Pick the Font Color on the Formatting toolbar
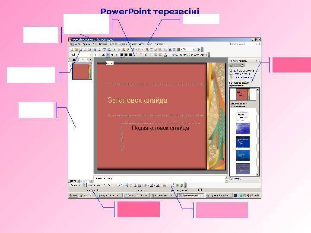 165,55
